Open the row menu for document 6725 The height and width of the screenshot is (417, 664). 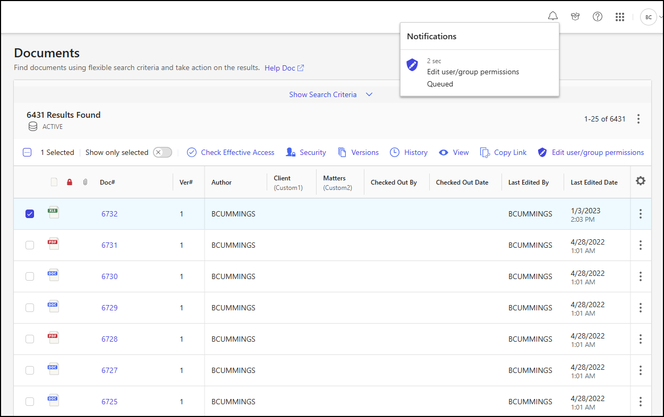[x=641, y=402]
